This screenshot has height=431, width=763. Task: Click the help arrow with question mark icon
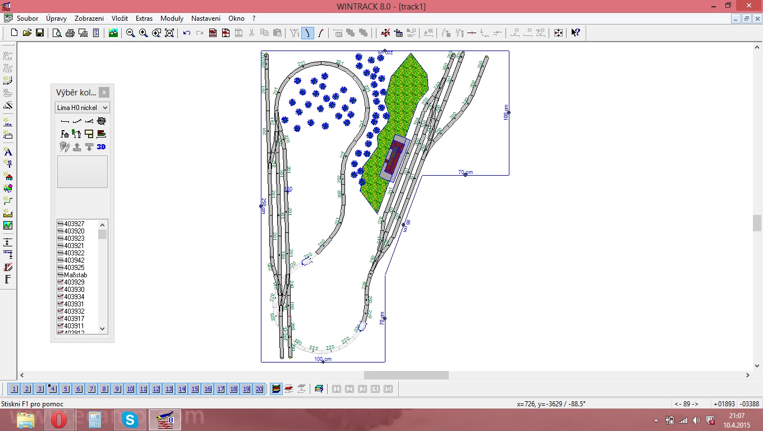576,33
